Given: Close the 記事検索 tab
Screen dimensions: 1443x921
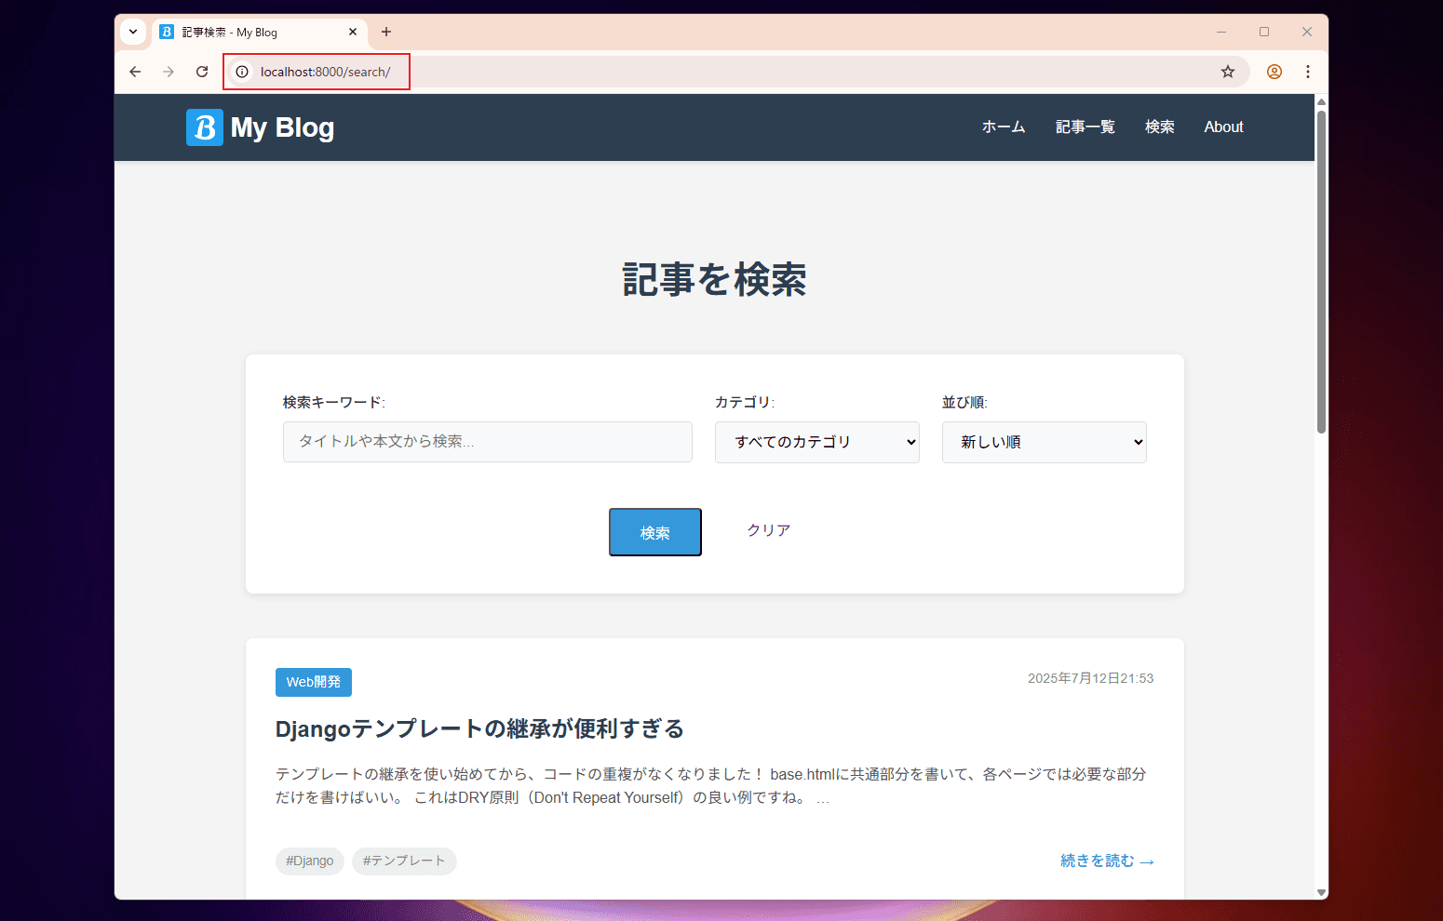Looking at the screenshot, I should (x=353, y=32).
